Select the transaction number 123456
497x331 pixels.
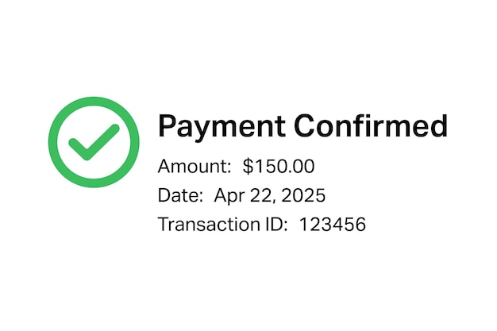[x=333, y=225]
